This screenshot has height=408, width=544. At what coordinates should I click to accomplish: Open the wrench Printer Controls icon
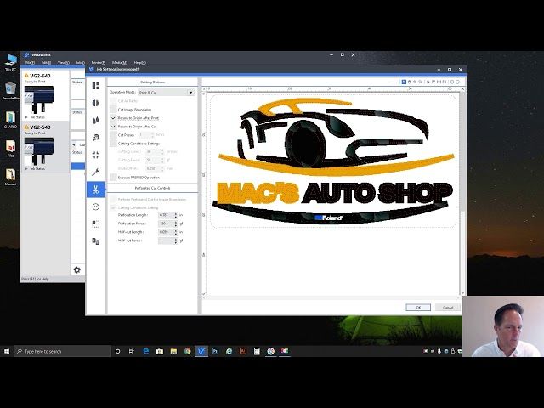point(96,172)
